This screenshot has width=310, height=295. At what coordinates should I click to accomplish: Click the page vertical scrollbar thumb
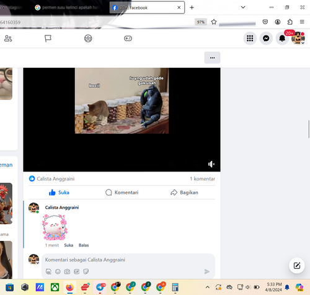[x=309, y=129]
